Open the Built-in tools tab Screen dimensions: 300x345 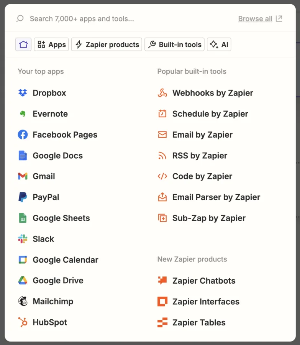click(174, 44)
